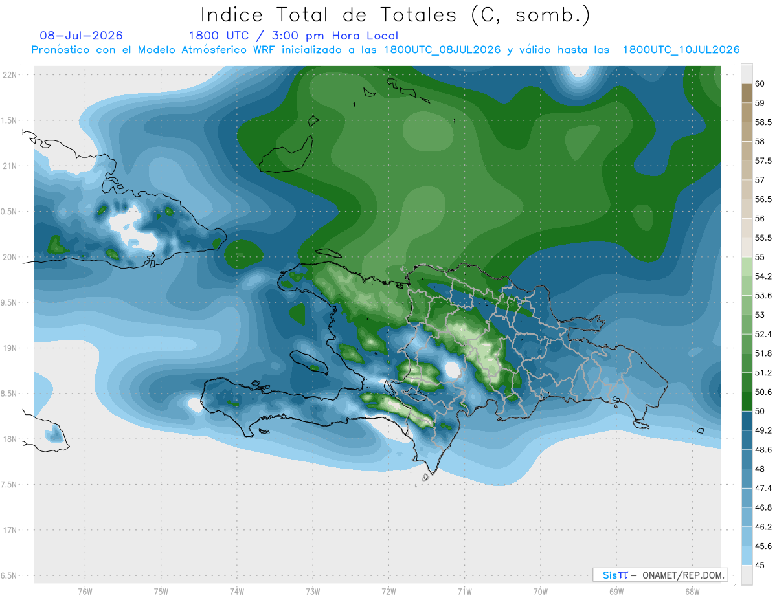Click the 73W longitude label
Screen dimensions: 777x600
pyautogui.click(x=313, y=592)
